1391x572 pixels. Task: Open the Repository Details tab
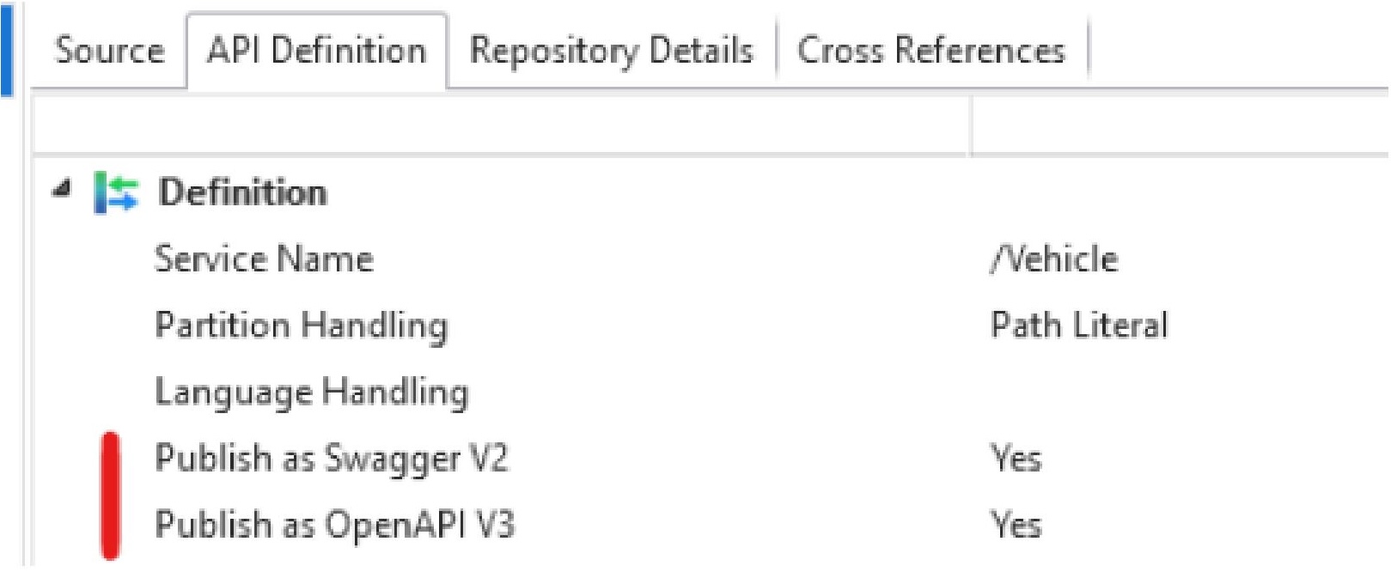click(x=611, y=51)
